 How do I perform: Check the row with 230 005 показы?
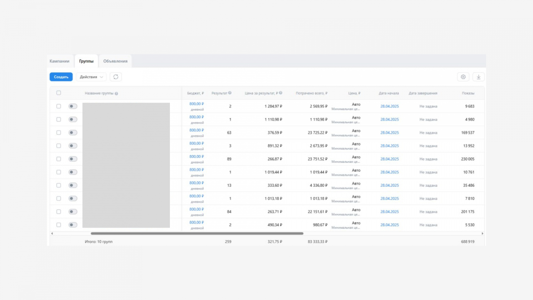point(59,159)
